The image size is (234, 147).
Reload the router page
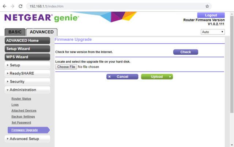tap(20, 6)
